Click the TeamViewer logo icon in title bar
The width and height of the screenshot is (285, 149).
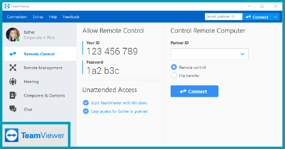pyautogui.click(x=7, y=6)
